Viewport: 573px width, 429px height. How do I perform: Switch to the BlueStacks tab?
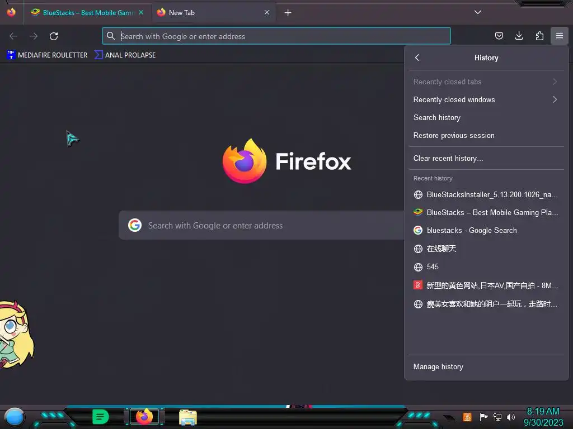pyautogui.click(x=87, y=12)
